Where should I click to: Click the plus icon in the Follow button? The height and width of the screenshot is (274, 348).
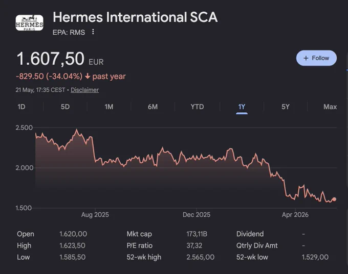(x=306, y=58)
